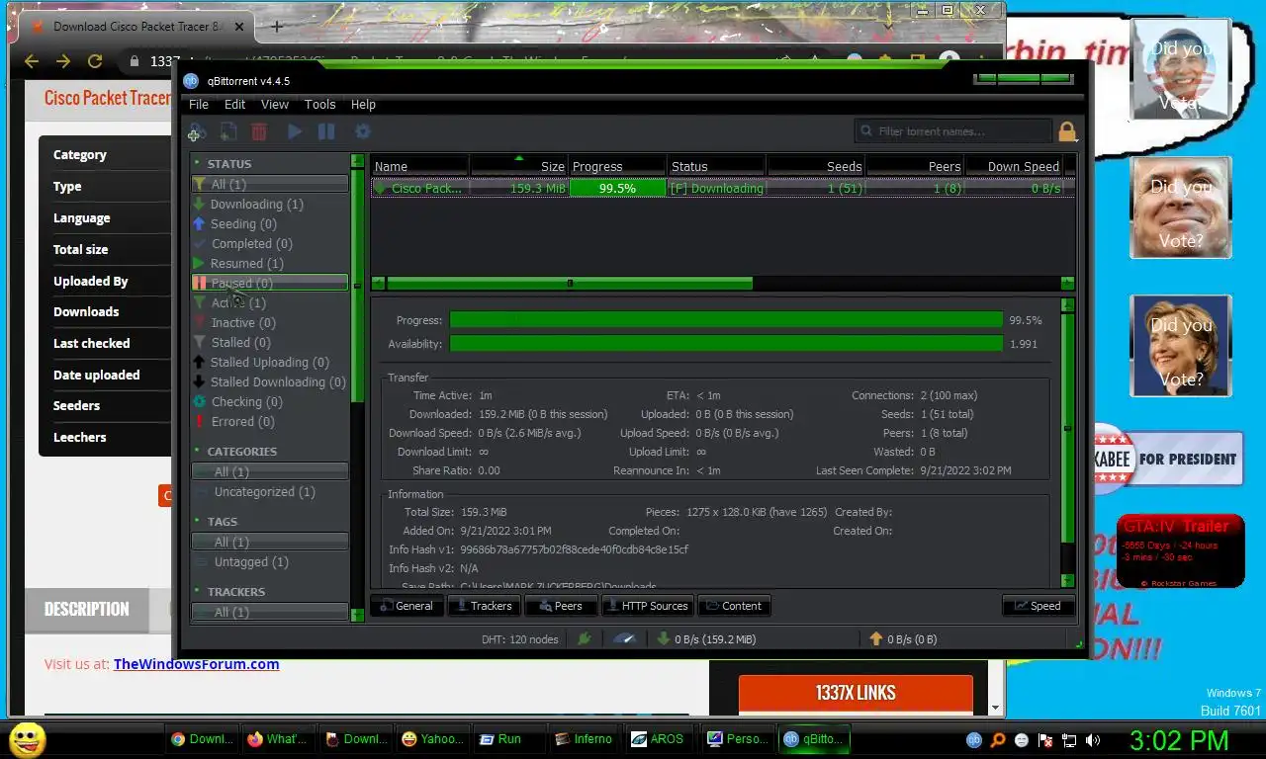Click the network tray icon
Image resolution: width=1266 pixels, height=759 pixels.
pos(1069,740)
